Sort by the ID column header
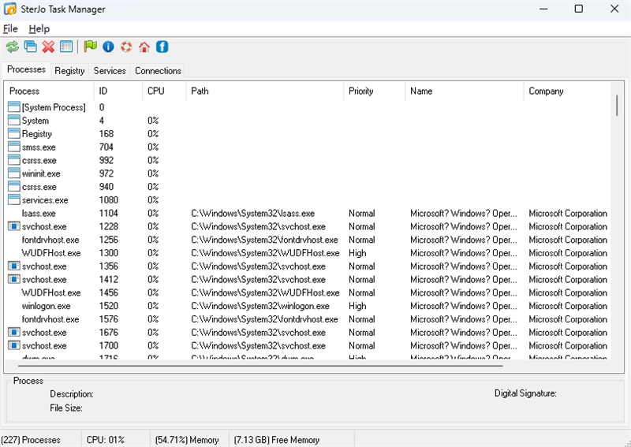This screenshot has width=631, height=447. pos(118,91)
